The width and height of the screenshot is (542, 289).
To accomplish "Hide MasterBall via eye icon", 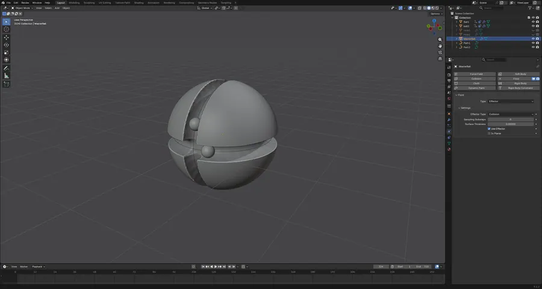I will pos(533,38).
